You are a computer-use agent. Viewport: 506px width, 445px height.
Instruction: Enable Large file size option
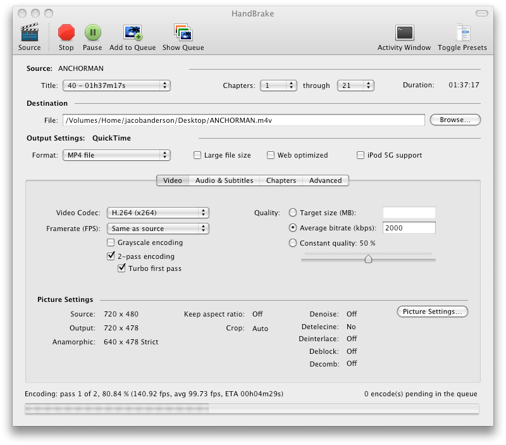tap(197, 155)
